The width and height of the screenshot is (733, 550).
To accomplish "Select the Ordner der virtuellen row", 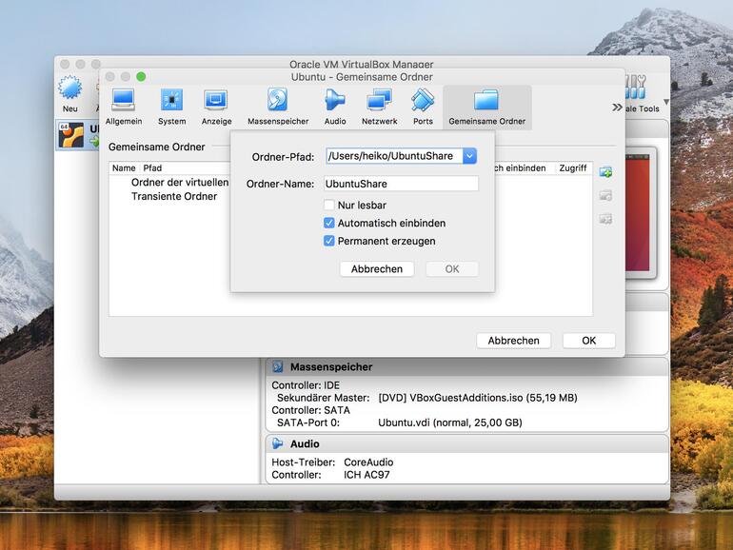I will point(180,183).
